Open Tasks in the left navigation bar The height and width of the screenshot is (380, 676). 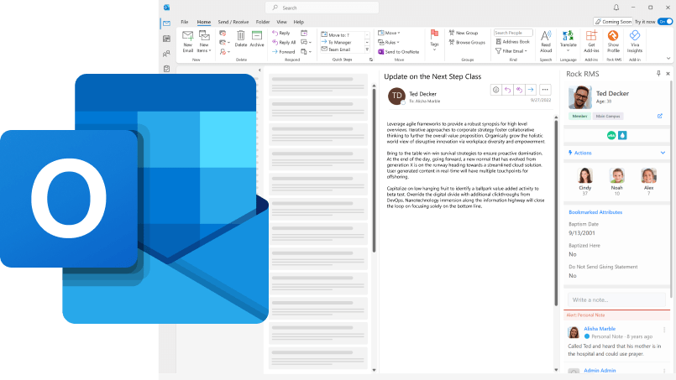tap(166, 69)
